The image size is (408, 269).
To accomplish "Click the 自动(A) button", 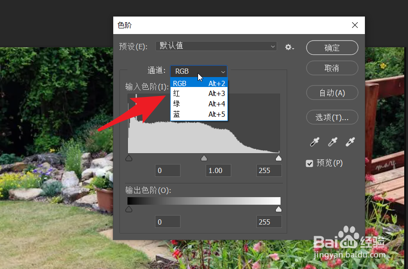I will pyautogui.click(x=332, y=93).
